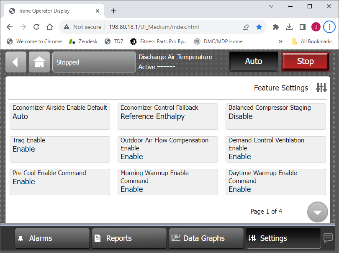Open the Chrome extensions puzzle icon
This screenshot has height=253, width=339.
click(276, 27)
